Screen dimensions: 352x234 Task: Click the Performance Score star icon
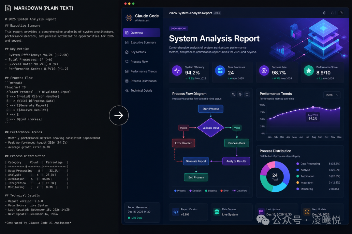(x=309, y=71)
